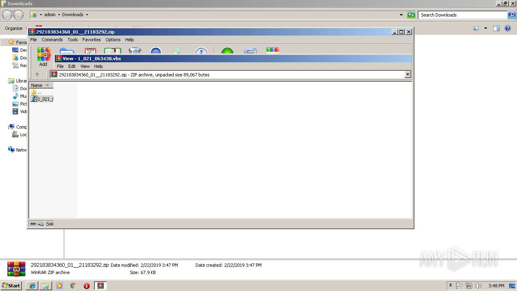Viewport: 517px width, 291px height.
Task: Click Downloads in the Explorer breadcrumb
Action: click(x=73, y=15)
